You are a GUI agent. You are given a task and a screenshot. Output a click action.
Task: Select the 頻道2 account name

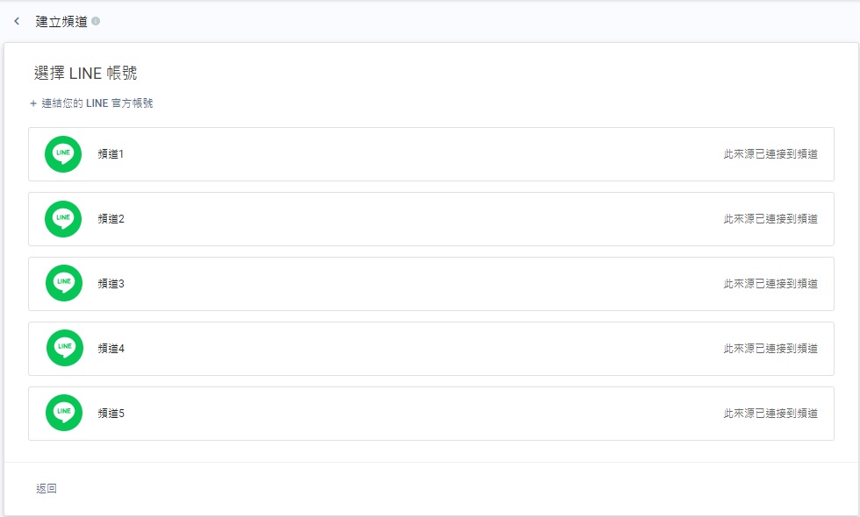tap(111, 219)
